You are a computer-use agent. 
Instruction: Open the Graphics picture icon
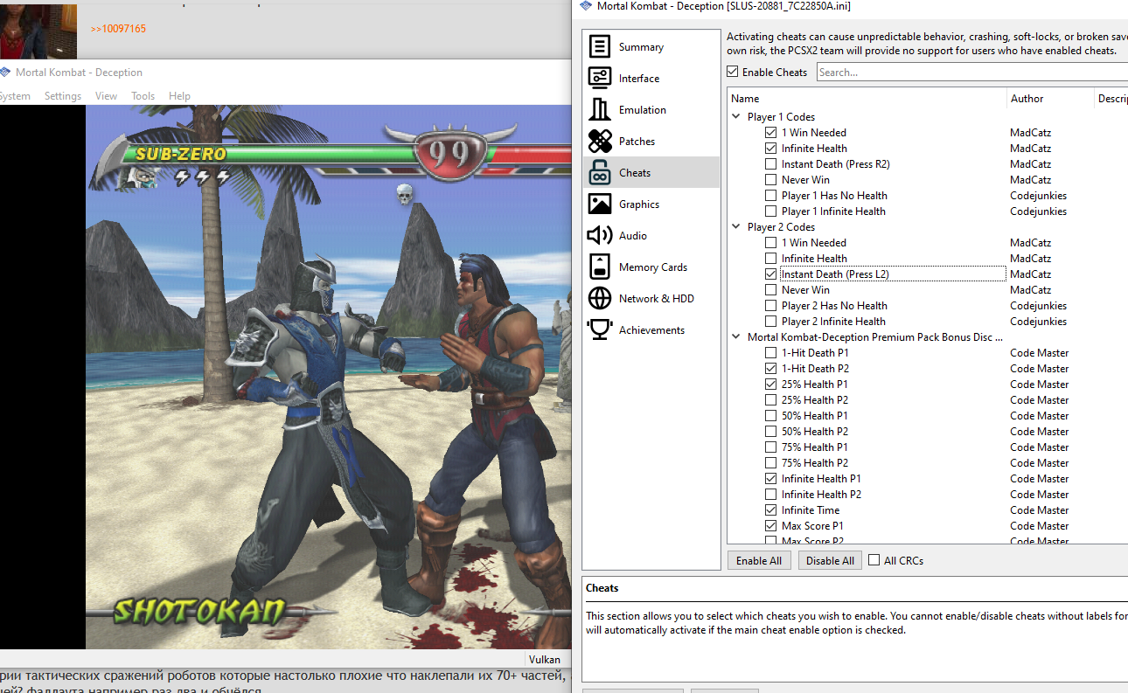click(x=600, y=204)
